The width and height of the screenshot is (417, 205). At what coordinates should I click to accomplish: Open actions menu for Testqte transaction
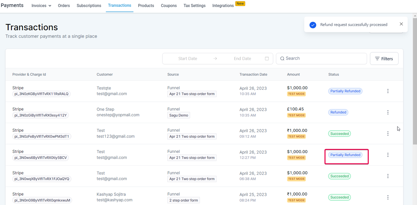coord(388,91)
